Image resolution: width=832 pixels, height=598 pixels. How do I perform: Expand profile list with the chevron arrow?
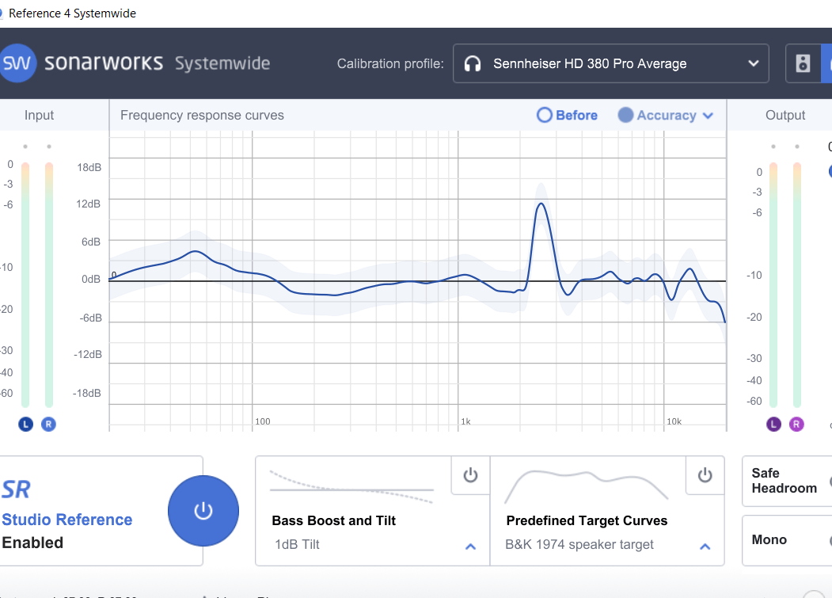click(x=753, y=63)
